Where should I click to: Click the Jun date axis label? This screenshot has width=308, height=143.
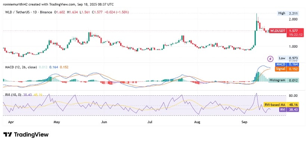click(x=104, y=122)
